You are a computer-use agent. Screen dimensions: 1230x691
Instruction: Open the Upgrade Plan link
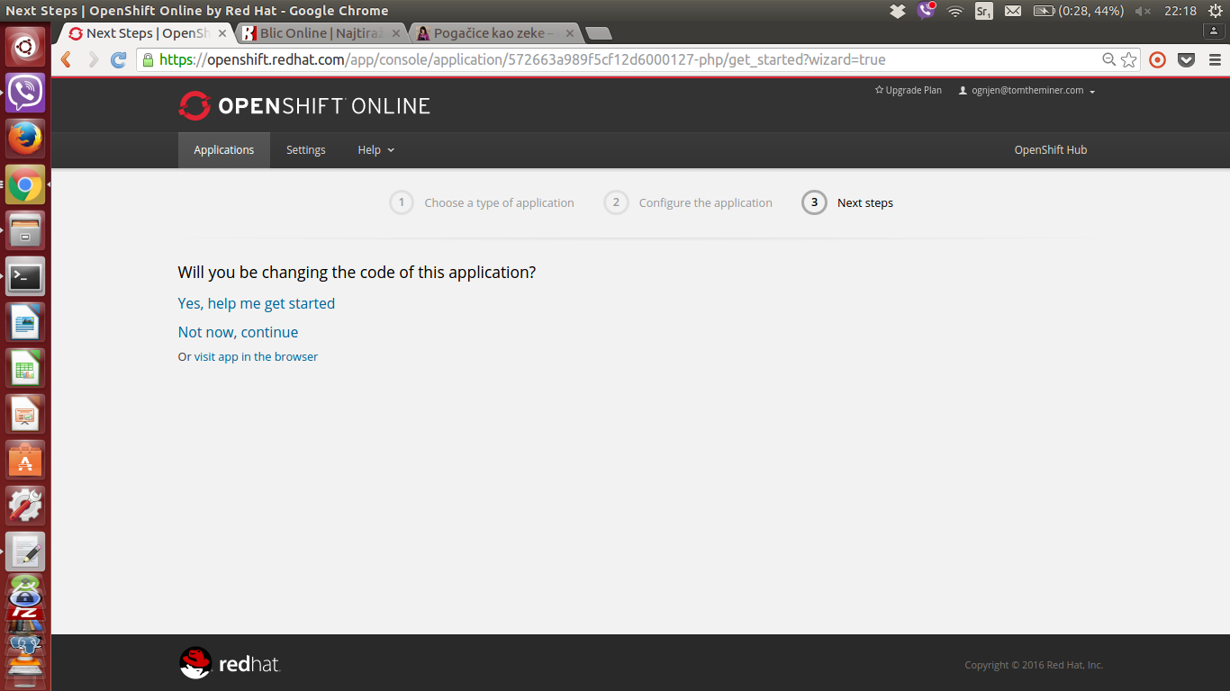point(909,90)
